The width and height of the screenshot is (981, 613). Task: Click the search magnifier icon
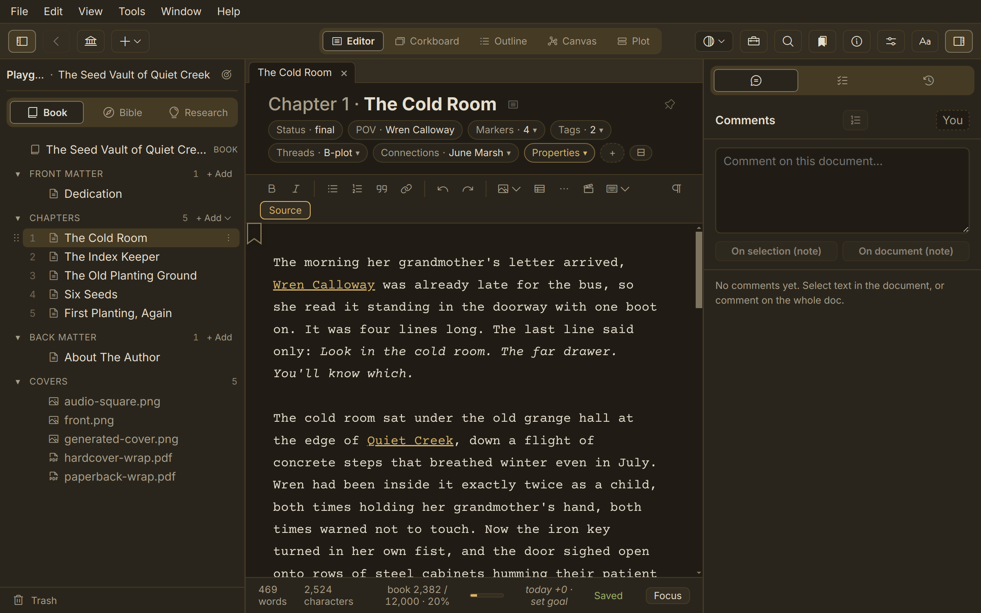pyautogui.click(x=788, y=41)
